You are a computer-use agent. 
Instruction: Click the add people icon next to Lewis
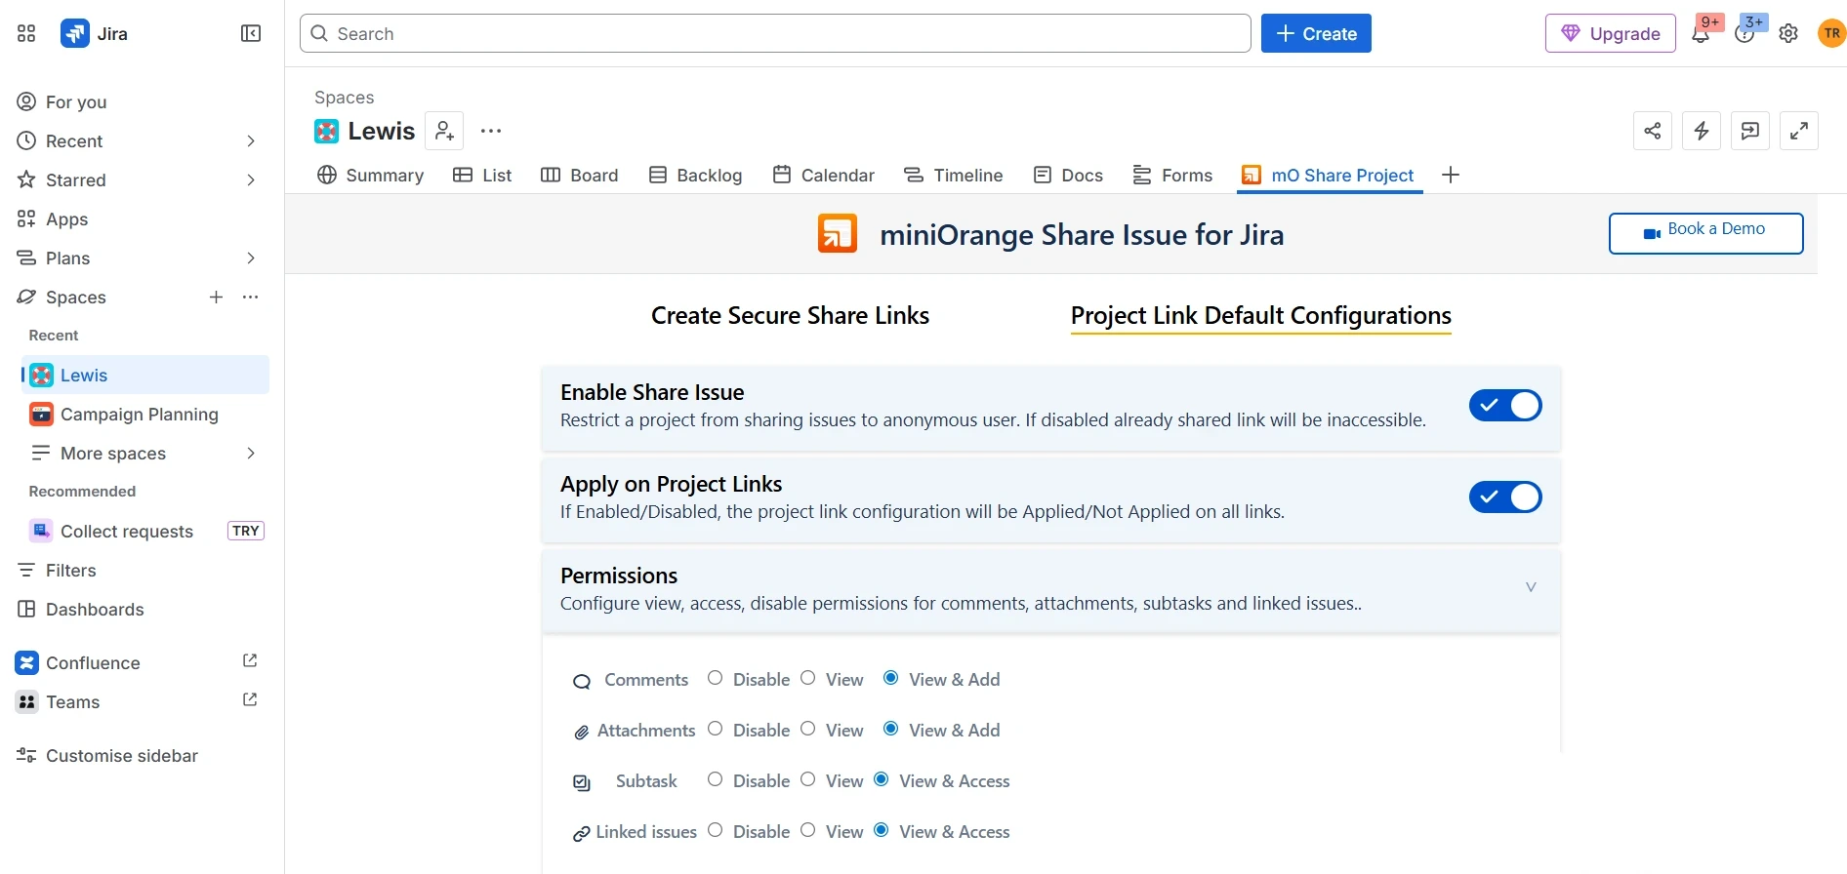click(444, 131)
